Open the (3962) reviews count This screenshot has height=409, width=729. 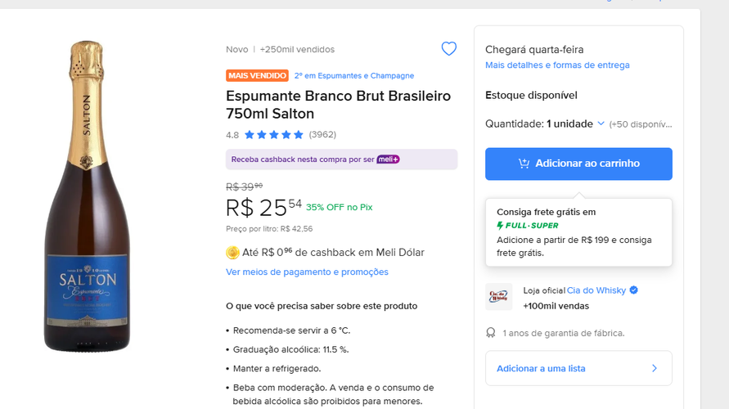point(322,135)
